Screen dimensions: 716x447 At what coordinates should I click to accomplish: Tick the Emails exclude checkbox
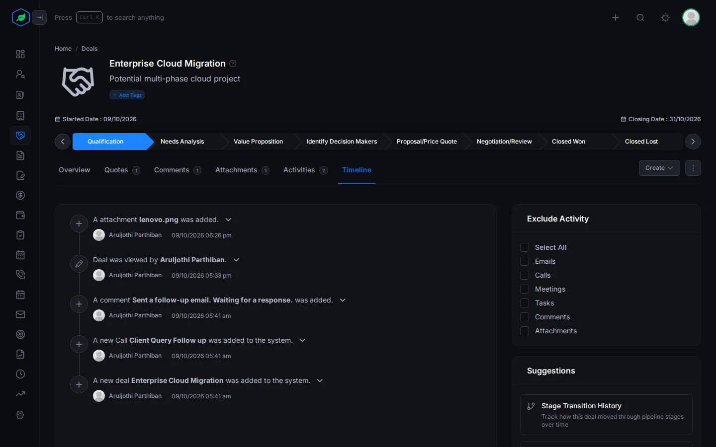525,261
